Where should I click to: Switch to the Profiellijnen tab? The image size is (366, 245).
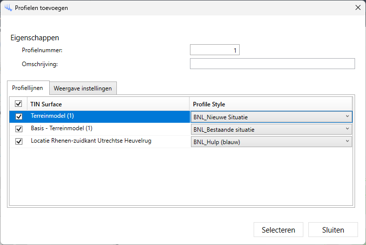click(28, 88)
